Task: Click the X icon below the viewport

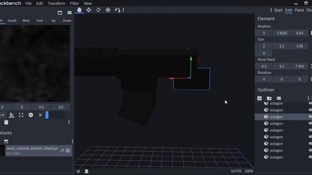Action: [78, 171]
